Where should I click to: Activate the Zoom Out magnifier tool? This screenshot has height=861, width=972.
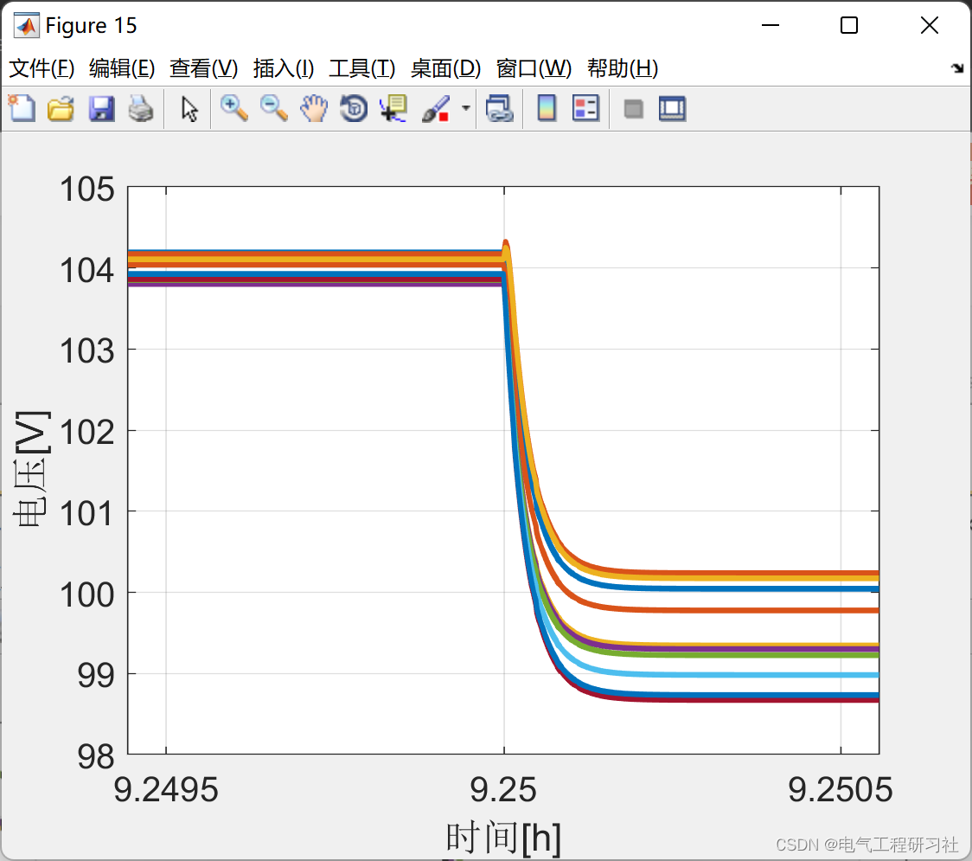pyautogui.click(x=274, y=108)
